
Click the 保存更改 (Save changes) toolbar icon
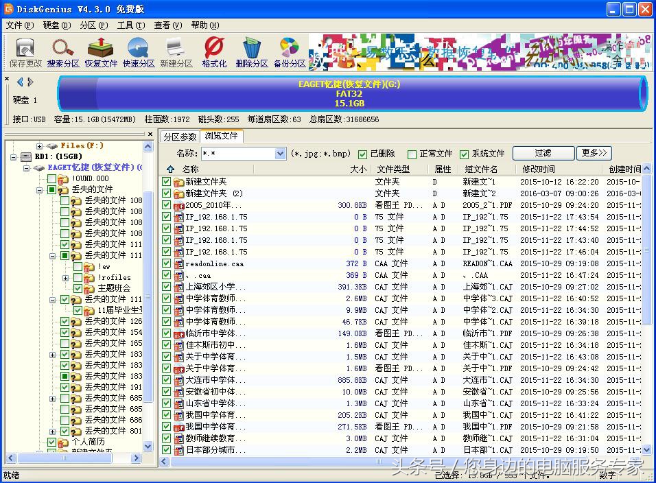click(x=25, y=52)
